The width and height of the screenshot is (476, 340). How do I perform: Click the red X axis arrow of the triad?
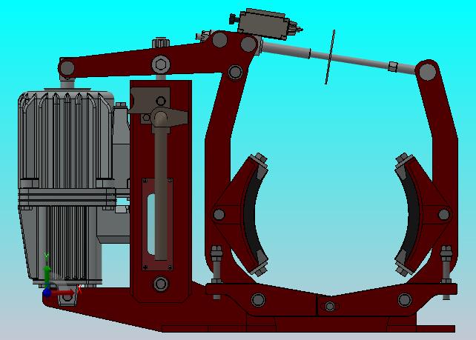(x=63, y=293)
